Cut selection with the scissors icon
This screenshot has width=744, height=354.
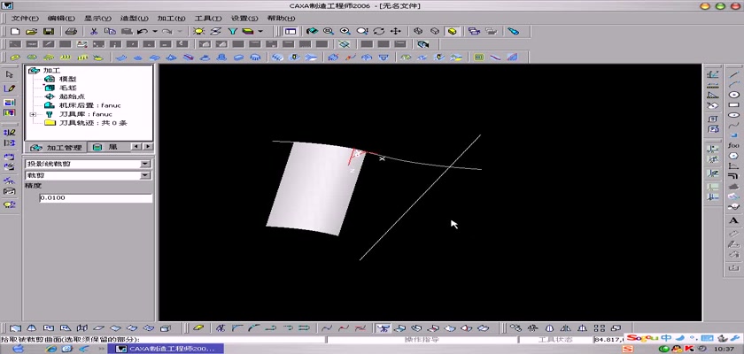94,31
